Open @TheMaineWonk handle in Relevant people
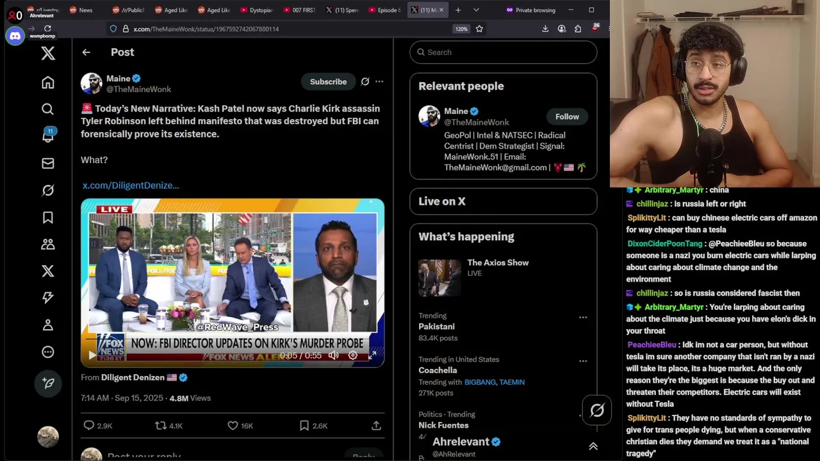Viewport: 820px width, 461px height. tap(477, 122)
